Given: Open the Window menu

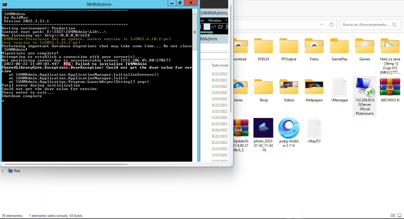Looking at the screenshot, I should (214, 21).
